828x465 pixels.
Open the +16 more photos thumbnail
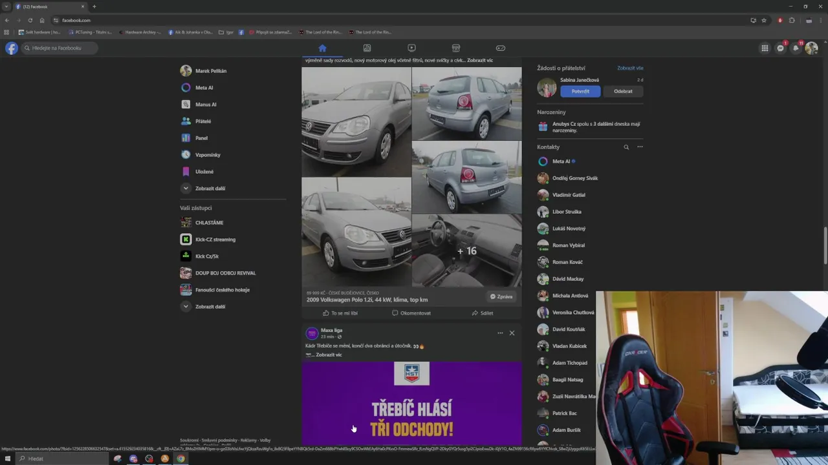[467, 251]
